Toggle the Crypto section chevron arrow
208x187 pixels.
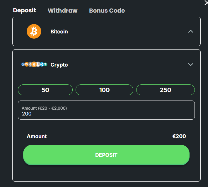(x=191, y=64)
